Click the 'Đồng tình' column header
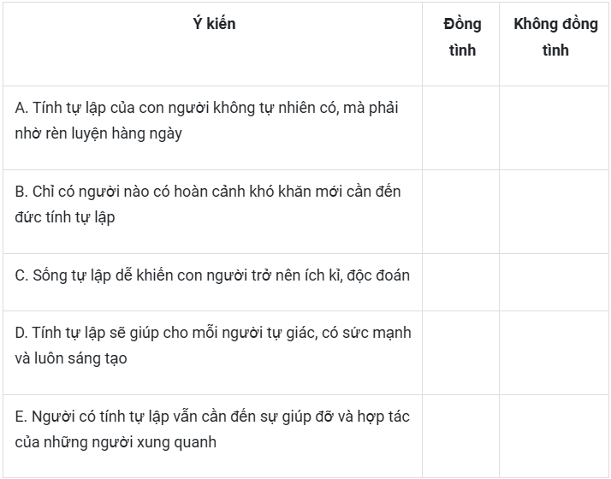This screenshot has width=611, height=479. pyautogui.click(x=462, y=38)
